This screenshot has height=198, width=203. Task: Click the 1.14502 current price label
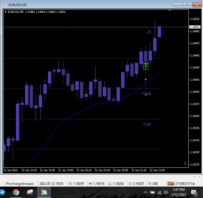click(195, 27)
